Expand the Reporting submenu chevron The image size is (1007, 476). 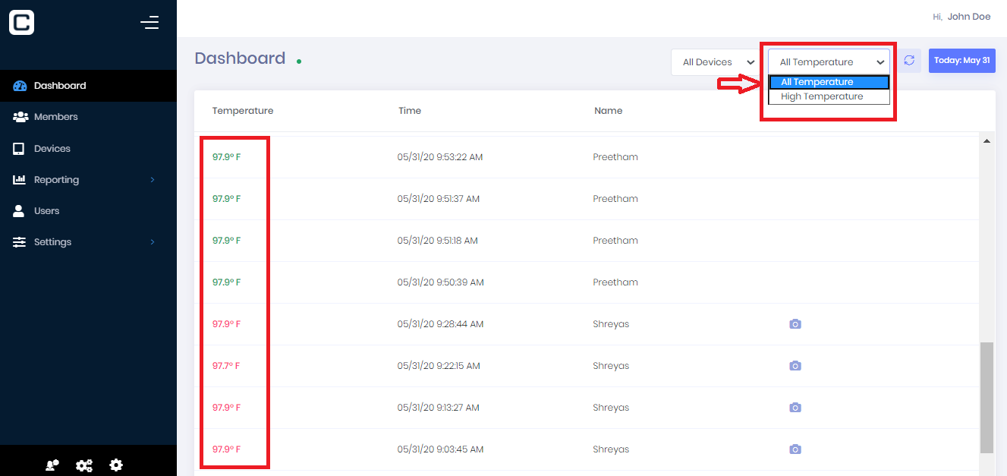pos(153,180)
